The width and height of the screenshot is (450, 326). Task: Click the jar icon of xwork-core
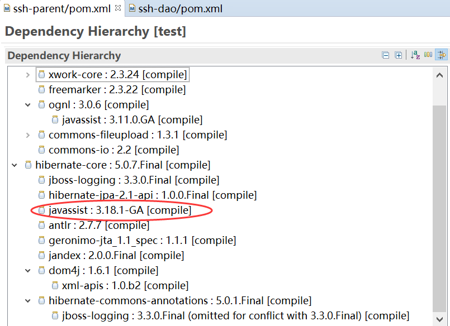41,74
